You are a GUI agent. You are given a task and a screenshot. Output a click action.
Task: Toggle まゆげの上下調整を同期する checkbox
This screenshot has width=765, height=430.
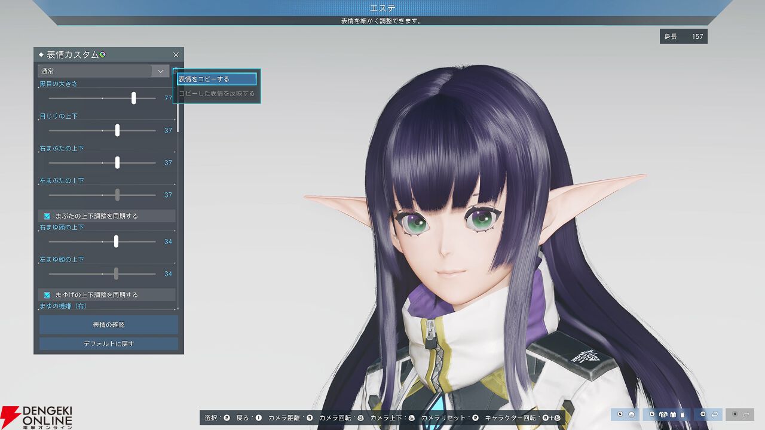[x=47, y=295]
